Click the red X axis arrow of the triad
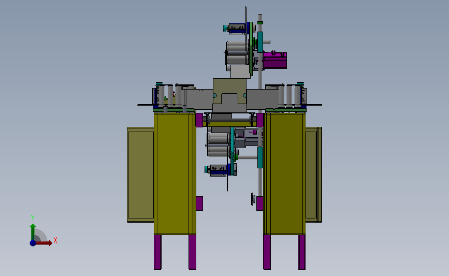This screenshot has width=449, height=276. coord(44,243)
